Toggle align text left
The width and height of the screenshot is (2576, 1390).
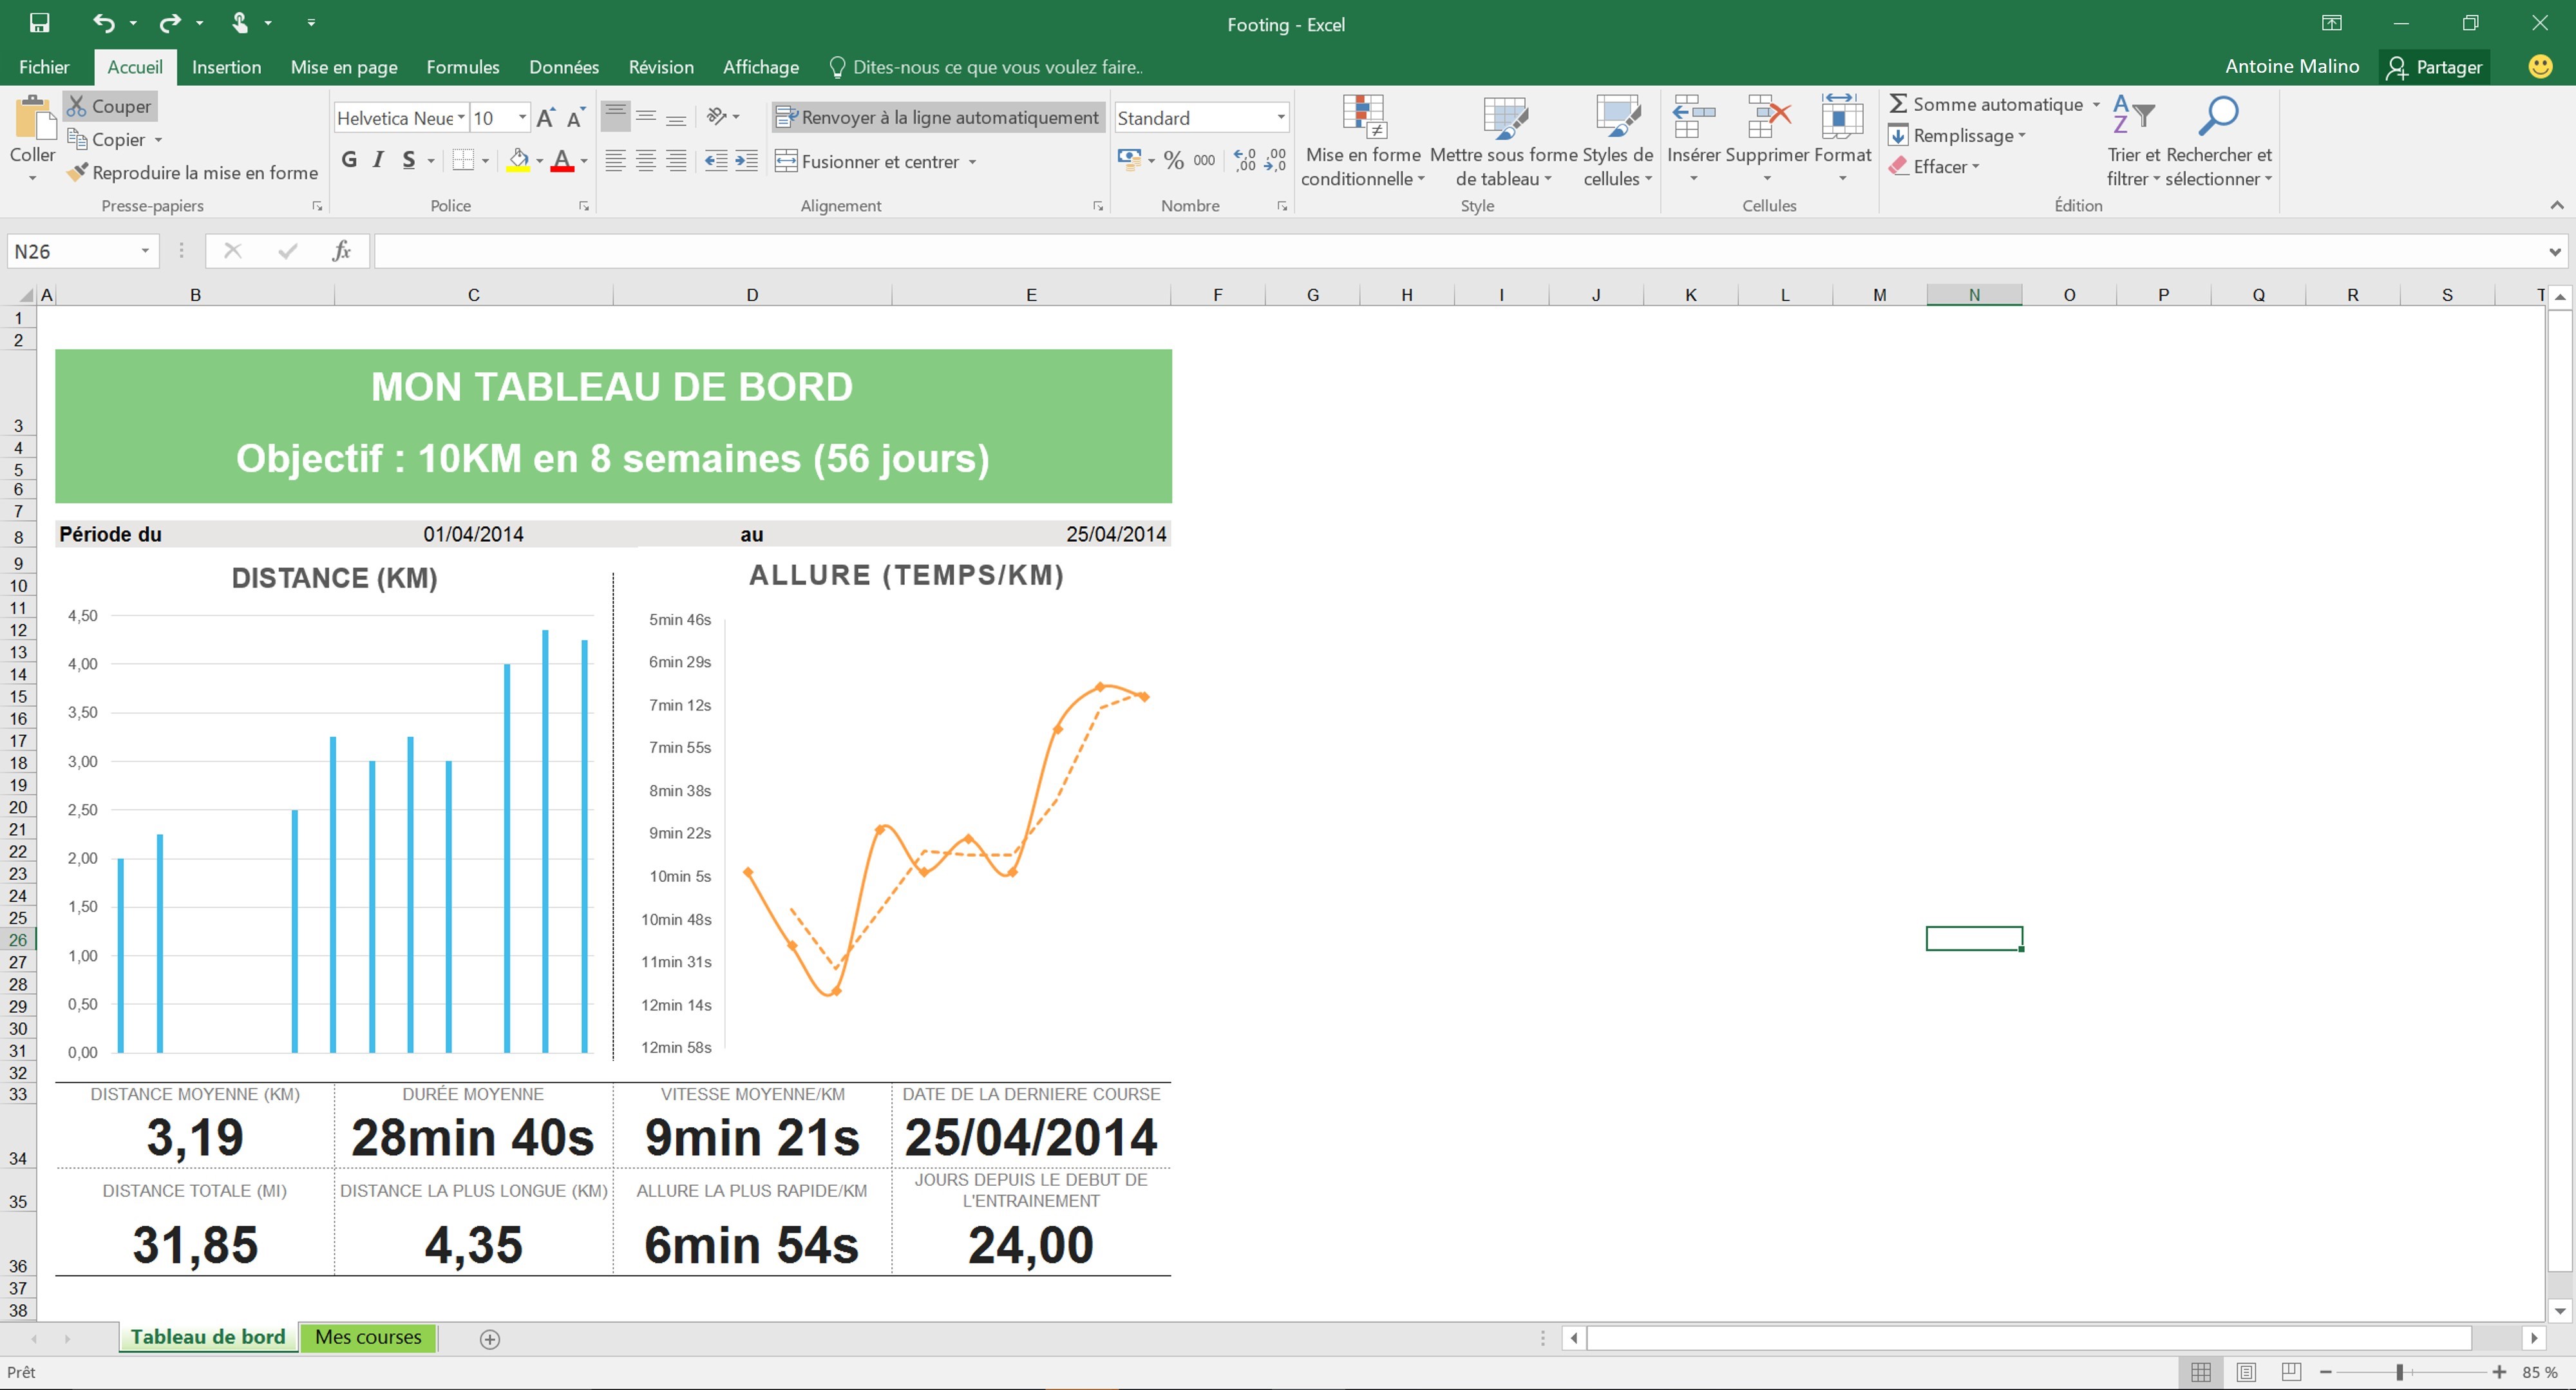coord(616,161)
